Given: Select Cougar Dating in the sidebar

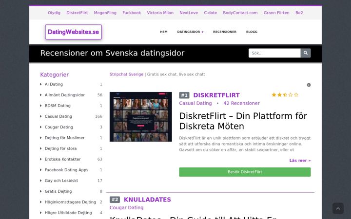Looking at the screenshot, I should [59, 127].
